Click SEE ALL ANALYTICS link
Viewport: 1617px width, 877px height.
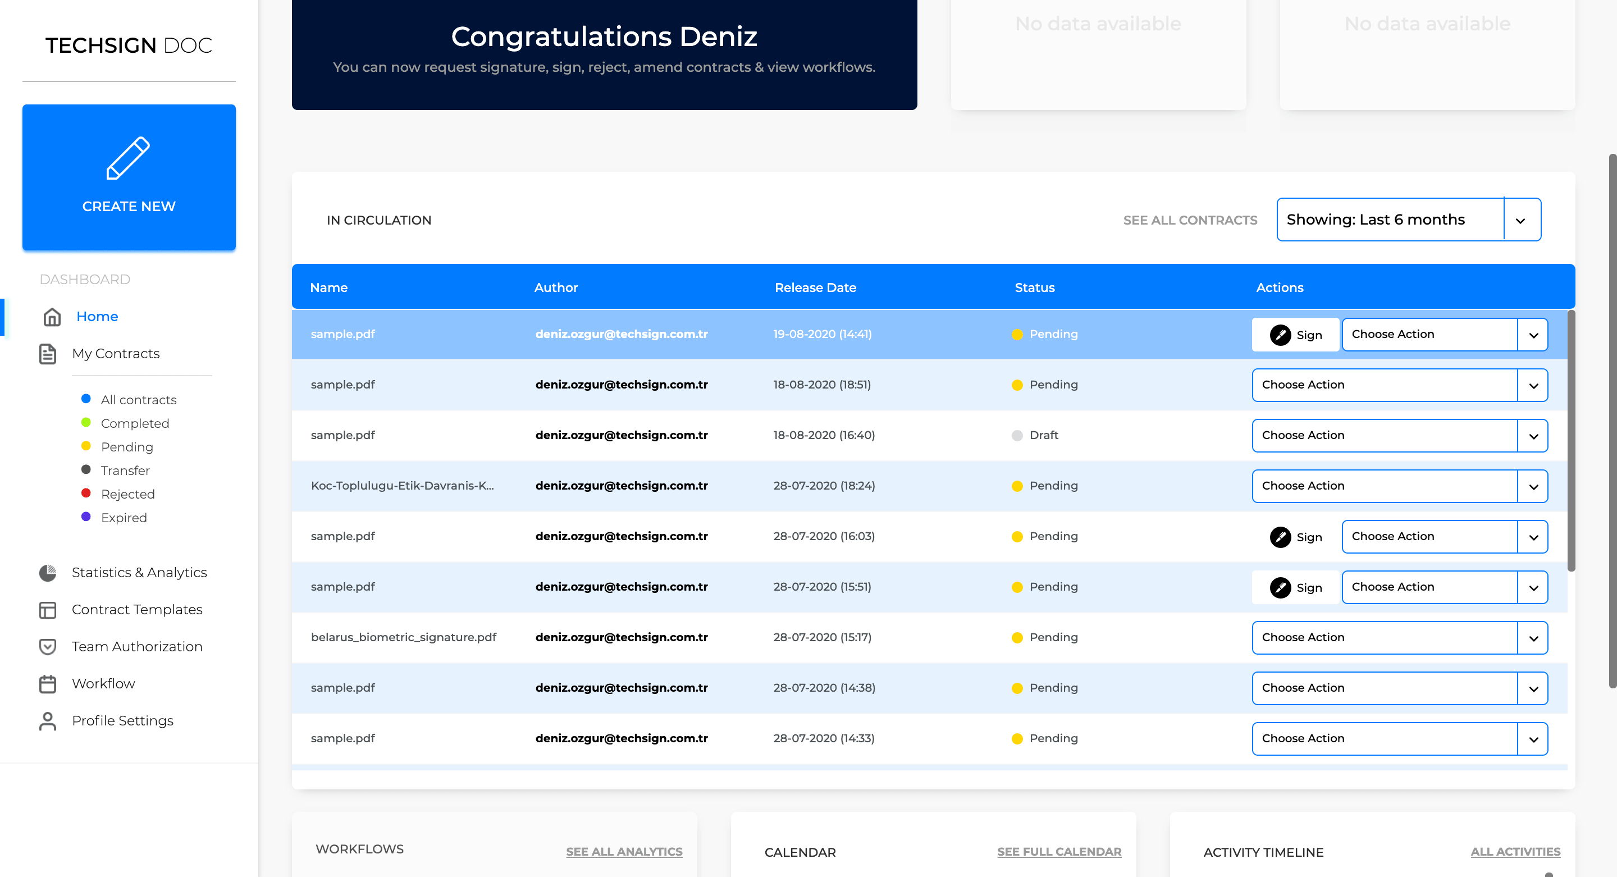624,852
